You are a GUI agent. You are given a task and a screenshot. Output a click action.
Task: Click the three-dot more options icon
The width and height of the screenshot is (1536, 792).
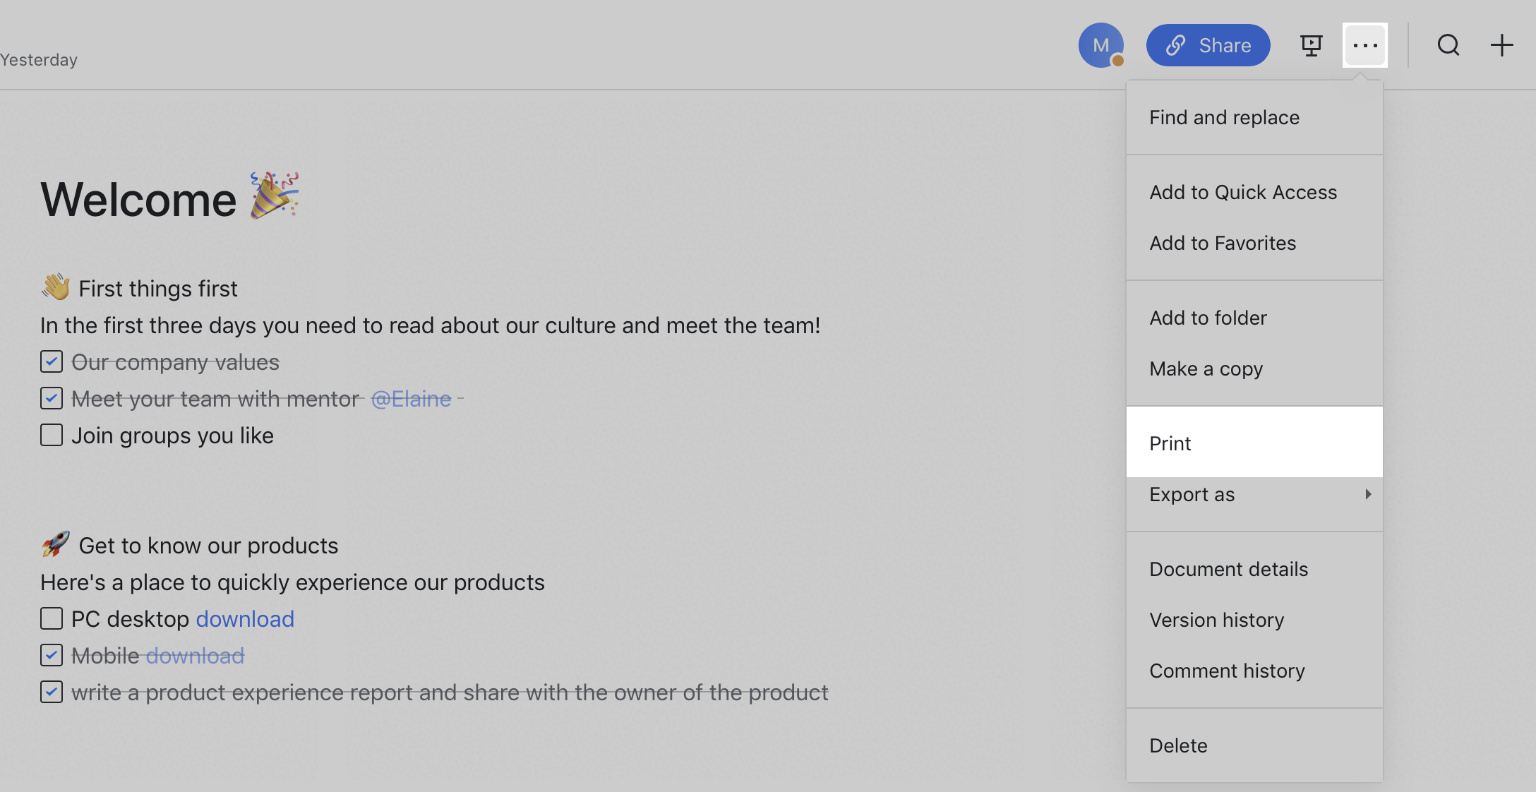[x=1364, y=46]
